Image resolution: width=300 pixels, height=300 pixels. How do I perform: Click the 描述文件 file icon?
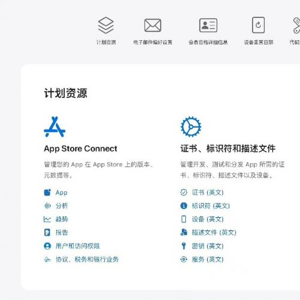[x=184, y=232]
